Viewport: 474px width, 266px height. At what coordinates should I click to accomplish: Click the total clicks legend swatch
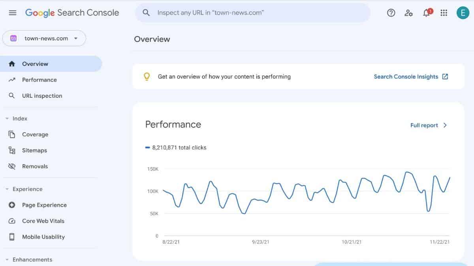(148, 148)
